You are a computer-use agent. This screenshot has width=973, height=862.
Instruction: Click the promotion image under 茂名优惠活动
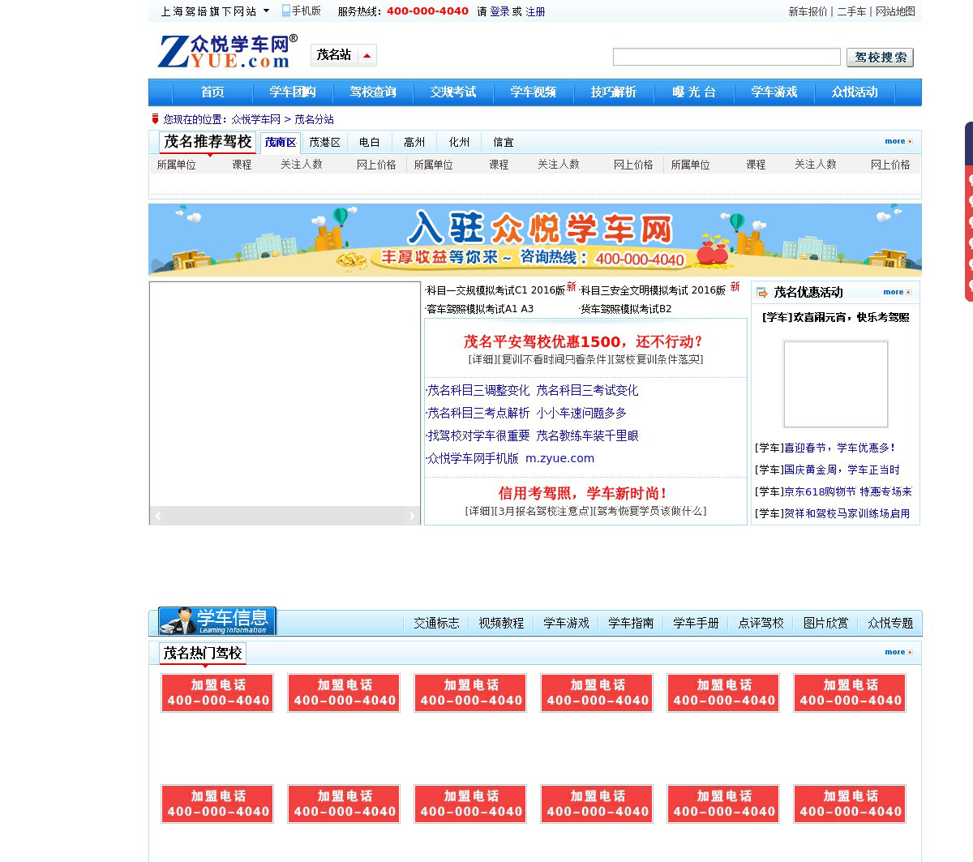[x=835, y=384]
